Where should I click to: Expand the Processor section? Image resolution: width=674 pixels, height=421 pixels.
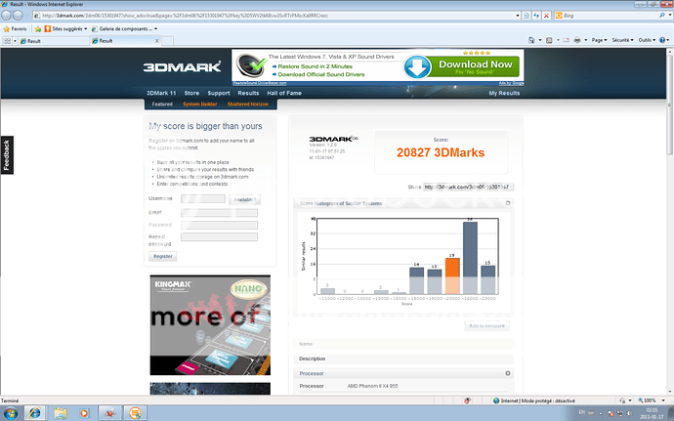tap(507, 373)
